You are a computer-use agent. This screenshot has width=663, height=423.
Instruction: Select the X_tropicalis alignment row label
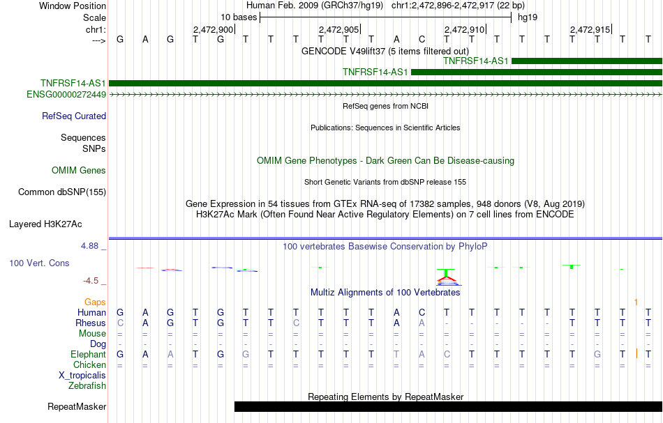(82, 376)
